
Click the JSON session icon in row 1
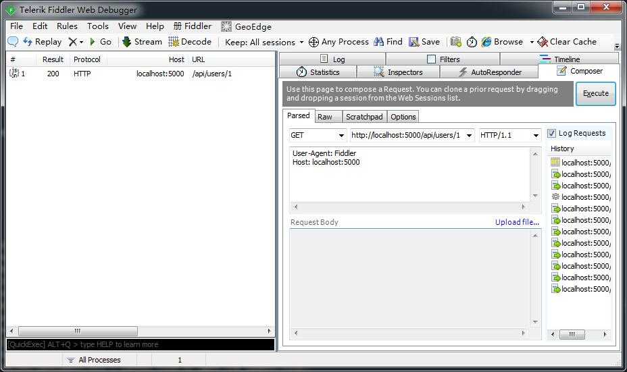(14, 73)
